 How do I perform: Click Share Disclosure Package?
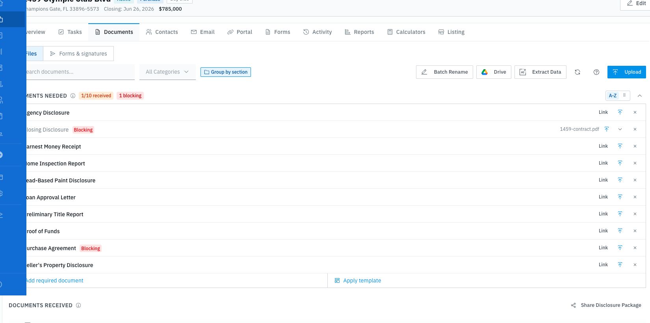point(606,305)
